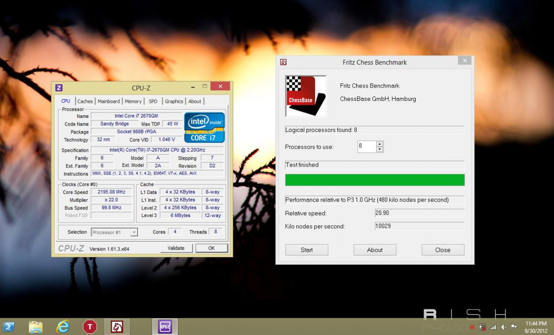Screen dimensions: 554x335
Task: Click the power/battery tray icon
Action: 482,327
